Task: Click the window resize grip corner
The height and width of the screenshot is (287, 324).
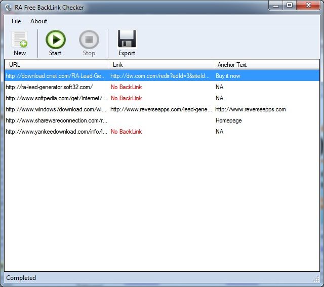Action: [316, 279]
